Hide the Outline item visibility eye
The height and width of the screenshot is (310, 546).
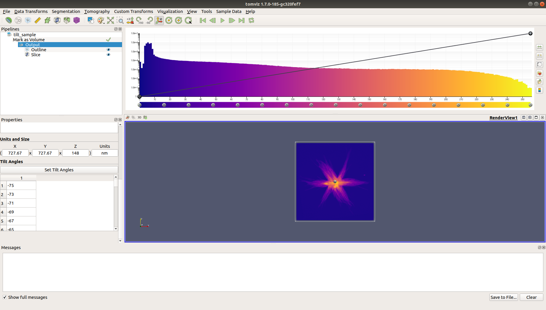coord(108,49)
